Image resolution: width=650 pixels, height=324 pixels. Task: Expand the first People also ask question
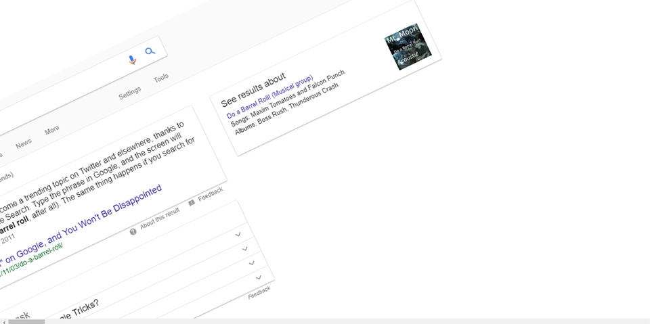coord(238,234)
